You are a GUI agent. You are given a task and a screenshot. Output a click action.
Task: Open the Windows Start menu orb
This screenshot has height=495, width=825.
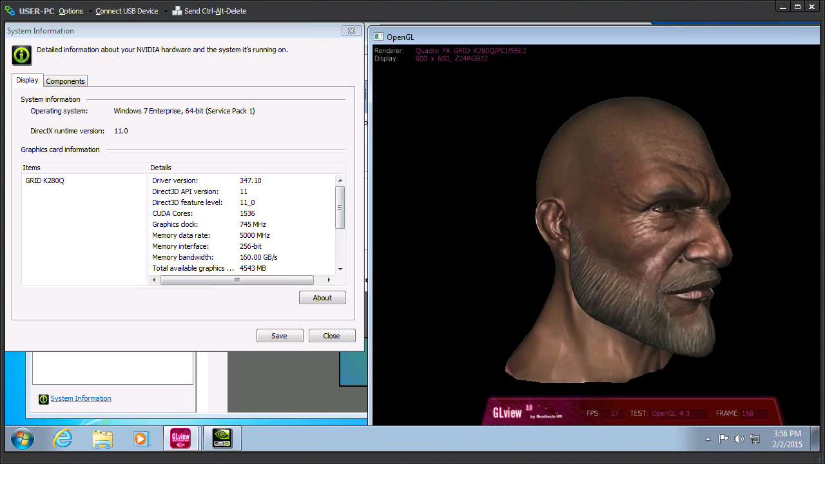pos(23,439)
